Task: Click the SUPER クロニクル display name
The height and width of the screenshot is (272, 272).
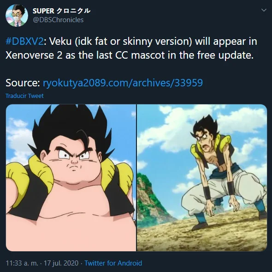Action: (x=62, y=11)
